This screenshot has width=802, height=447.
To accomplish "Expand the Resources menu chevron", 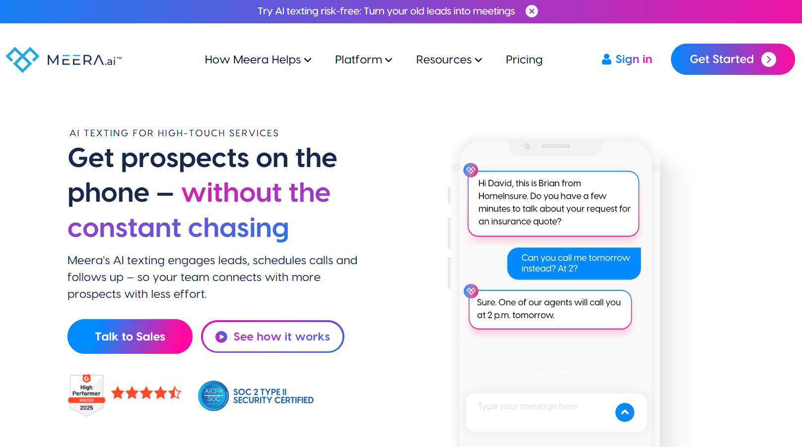I will click(478, 60).
